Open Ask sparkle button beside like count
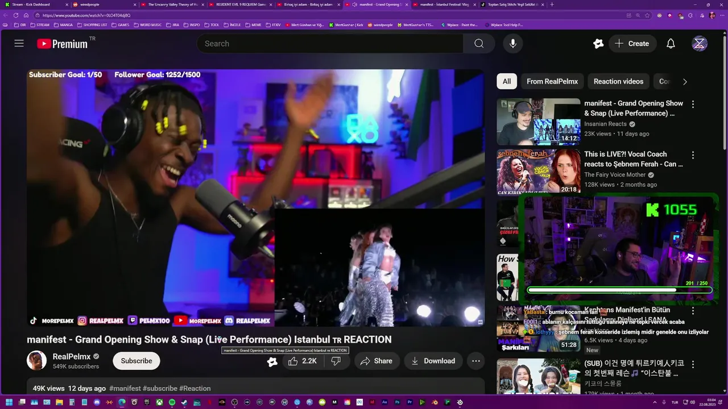Screen dimensions: 728x409 coord(272,361)
